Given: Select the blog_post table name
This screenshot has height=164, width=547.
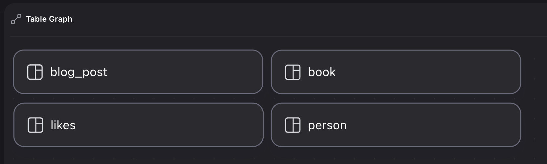Looking at the screenshot, I should 78,72.
